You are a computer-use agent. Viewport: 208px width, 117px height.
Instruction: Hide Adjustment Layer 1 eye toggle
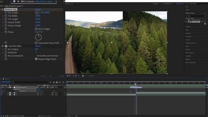1,87
